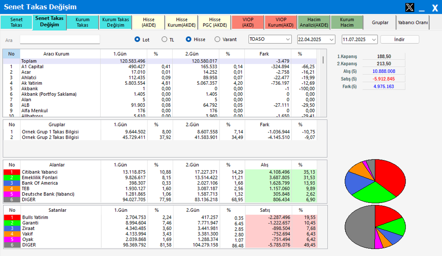Click the Alış (5) value 10.888.008
442x256 pixels.
point(383,71)
